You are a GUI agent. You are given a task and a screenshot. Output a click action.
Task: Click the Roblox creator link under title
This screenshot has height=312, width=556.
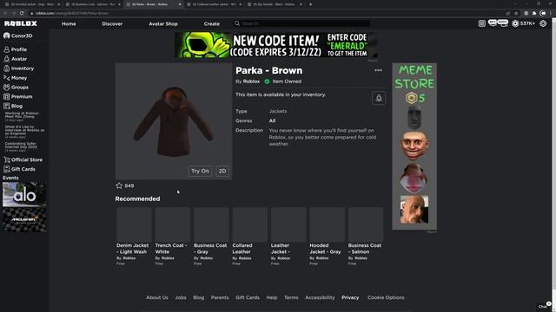[251, 81]
